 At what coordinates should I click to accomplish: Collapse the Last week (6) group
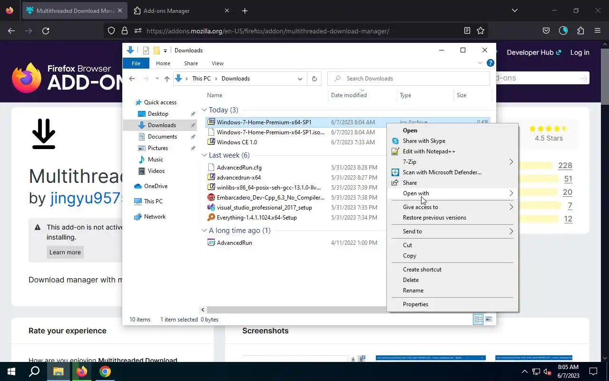click(204, 155)
